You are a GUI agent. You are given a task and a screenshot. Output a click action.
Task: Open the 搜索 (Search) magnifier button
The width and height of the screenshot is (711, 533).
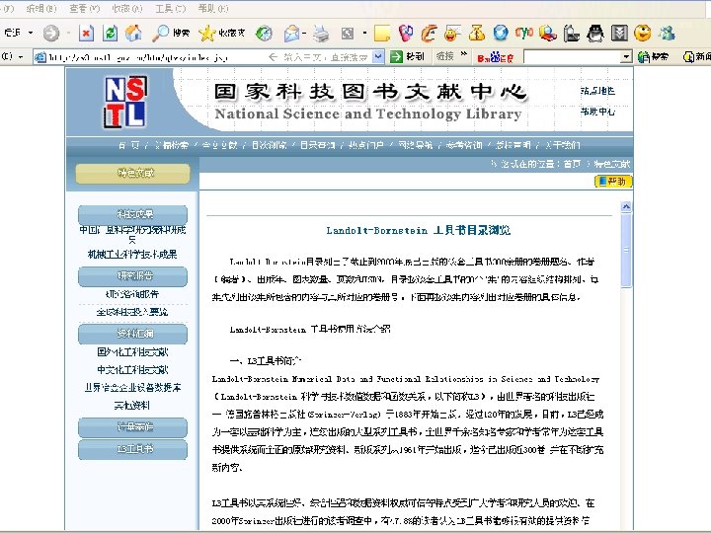(x=171, y=34)
